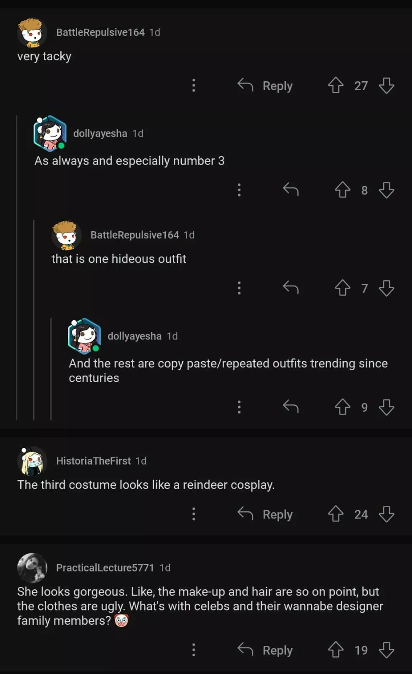This screenshot has height=674, width=412.
Task: Open more options for "very tacky" comment
Action: pos(194,86)
